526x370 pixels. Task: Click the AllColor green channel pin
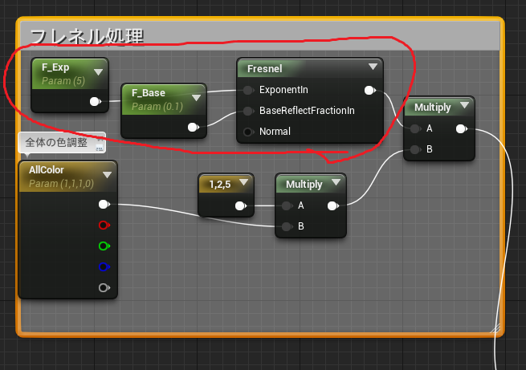tap(104, 246)
